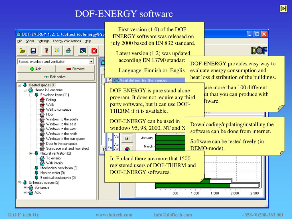Expand the Sunspace tree node
The image size is (292, 219).
coord(25,188)
